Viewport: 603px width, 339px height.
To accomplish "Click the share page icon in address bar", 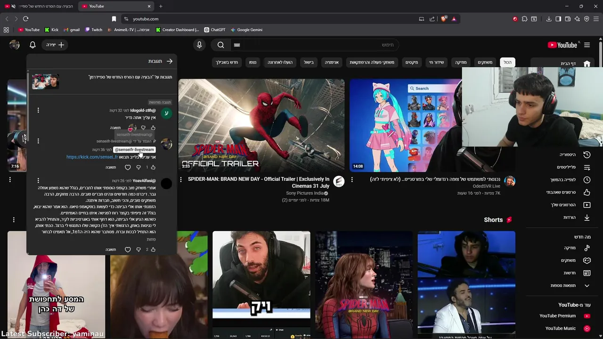I will pos(432,19).
